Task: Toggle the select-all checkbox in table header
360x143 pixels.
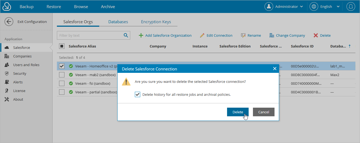Action: pos(62,46)
